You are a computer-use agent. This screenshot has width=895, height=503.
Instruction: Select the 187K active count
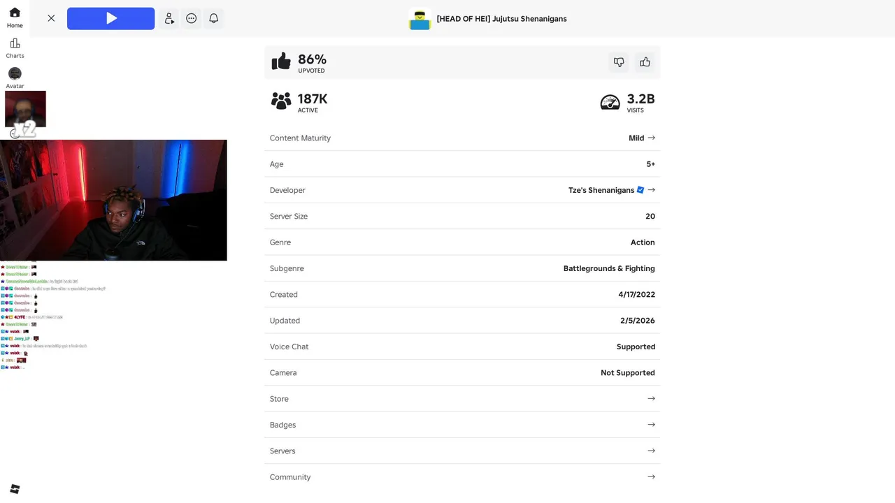(313, 99)
